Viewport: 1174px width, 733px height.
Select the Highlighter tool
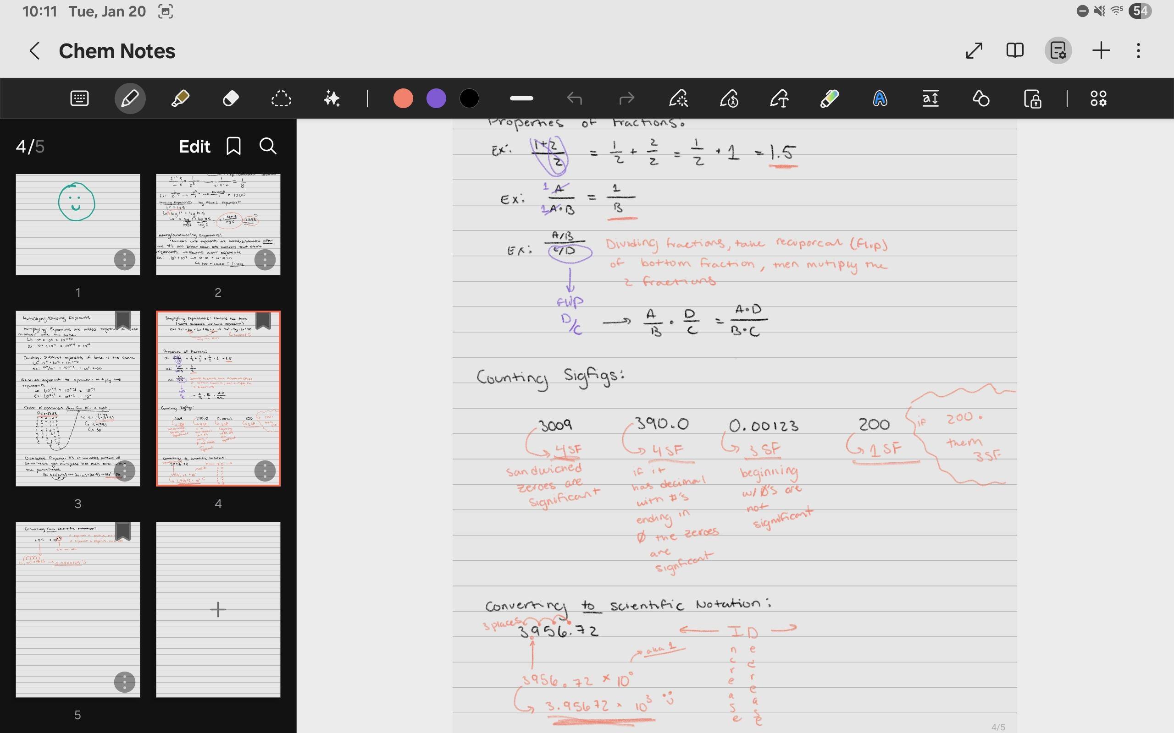click(x=180, y=99)
